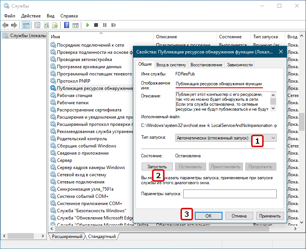Click the Запустить button
This screenshot has height=249, width=306.
coord(157,167)
